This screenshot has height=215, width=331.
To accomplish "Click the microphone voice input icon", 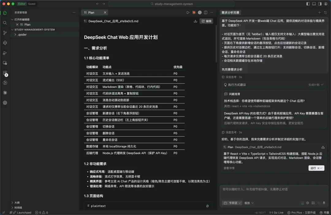I will 324,203.
